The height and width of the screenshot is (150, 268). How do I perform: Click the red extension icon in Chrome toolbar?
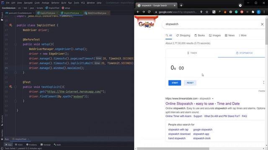tap(242, 12)
